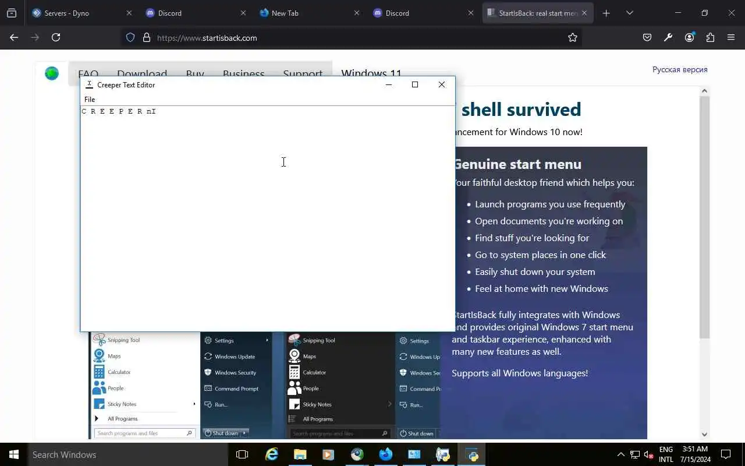Open the Firefox account icon
Image resolution: width=745 pixels, height=466 pixels.
(690, 37)
